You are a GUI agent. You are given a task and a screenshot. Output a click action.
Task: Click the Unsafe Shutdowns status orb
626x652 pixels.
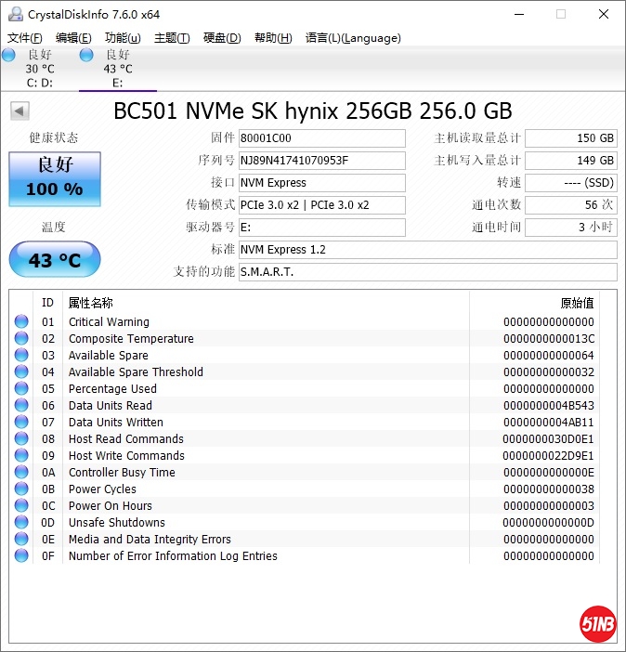point(21,523)
